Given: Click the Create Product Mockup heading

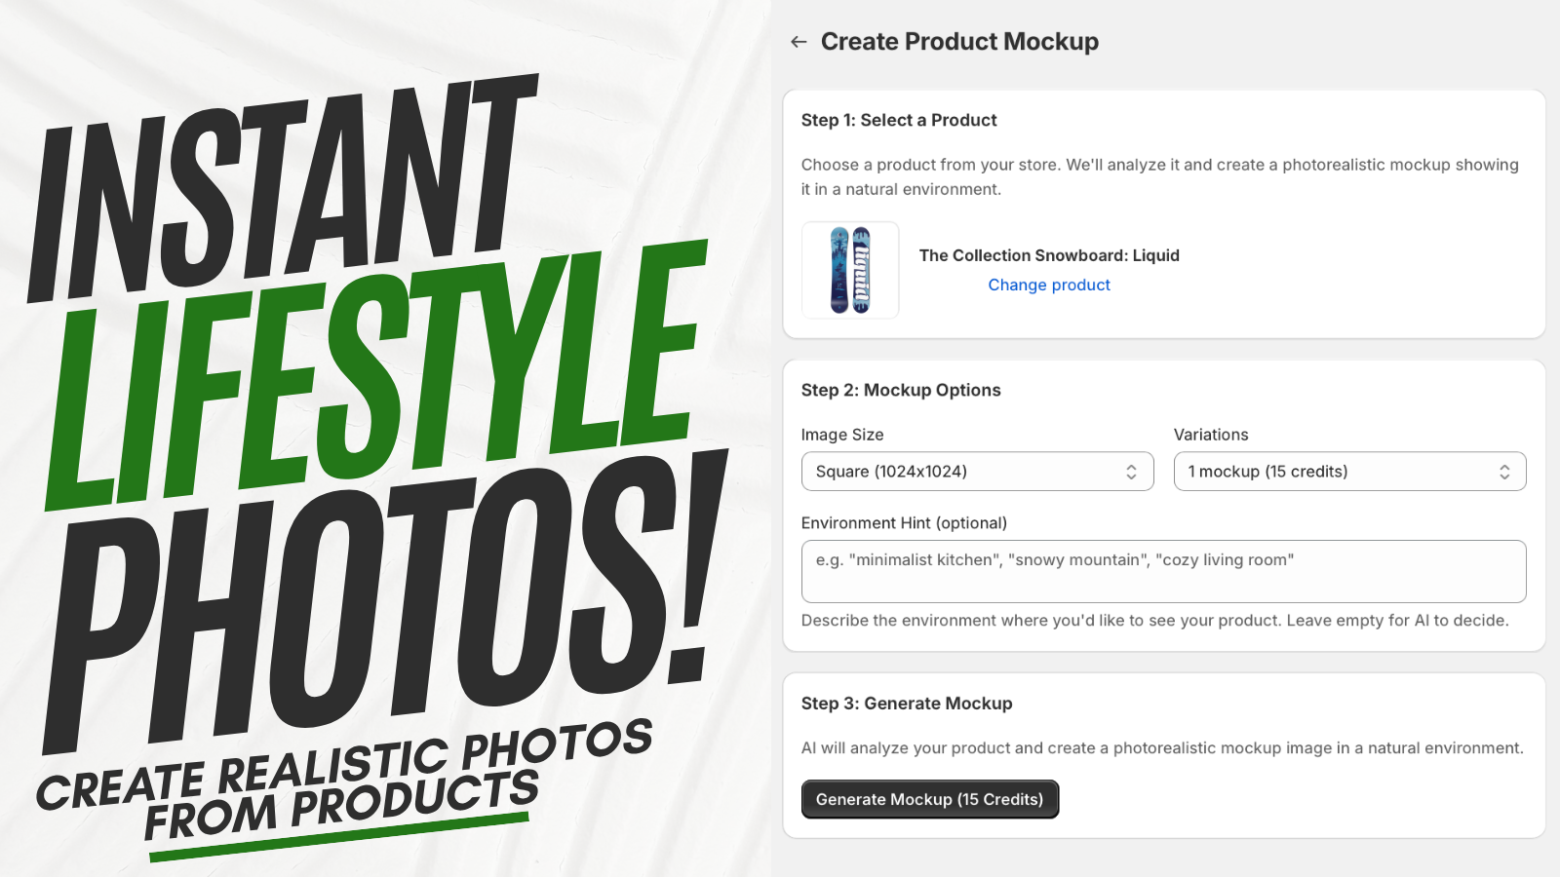Looking at the screenshot, I should [x=959, y=42].
